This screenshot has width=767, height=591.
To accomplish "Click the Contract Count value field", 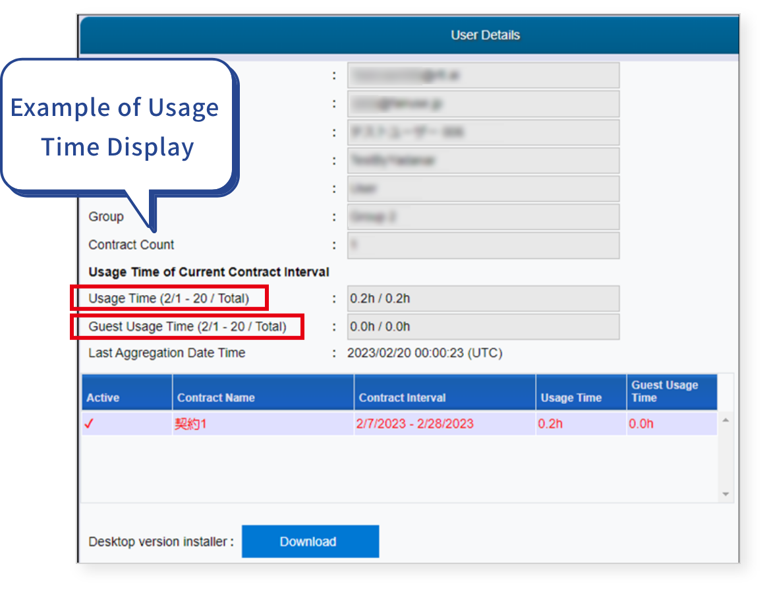I will (483, 245).
